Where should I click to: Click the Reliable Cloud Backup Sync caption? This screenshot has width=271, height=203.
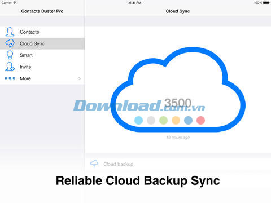(138, 181)
